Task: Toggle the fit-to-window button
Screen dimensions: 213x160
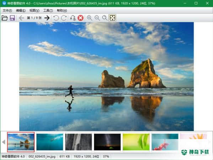Action: [x=112, y=18]
